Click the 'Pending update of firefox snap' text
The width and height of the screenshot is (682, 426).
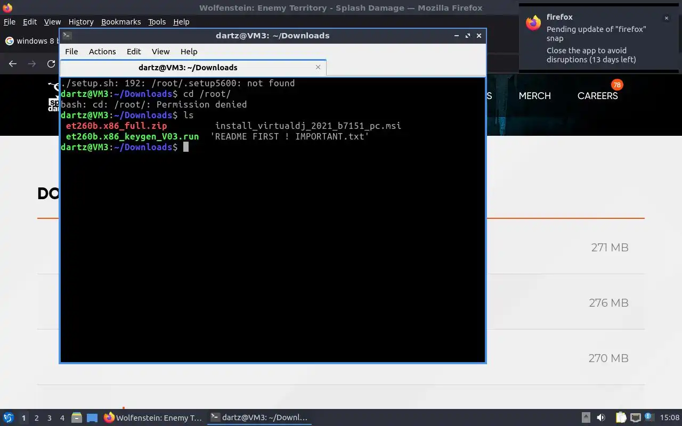(596, 34)
